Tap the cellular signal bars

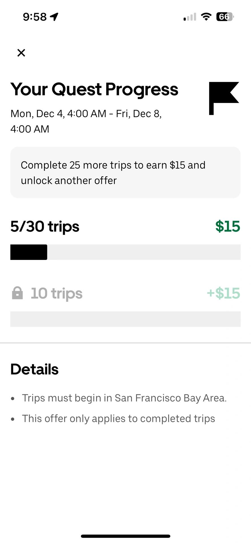click(190, 17)
